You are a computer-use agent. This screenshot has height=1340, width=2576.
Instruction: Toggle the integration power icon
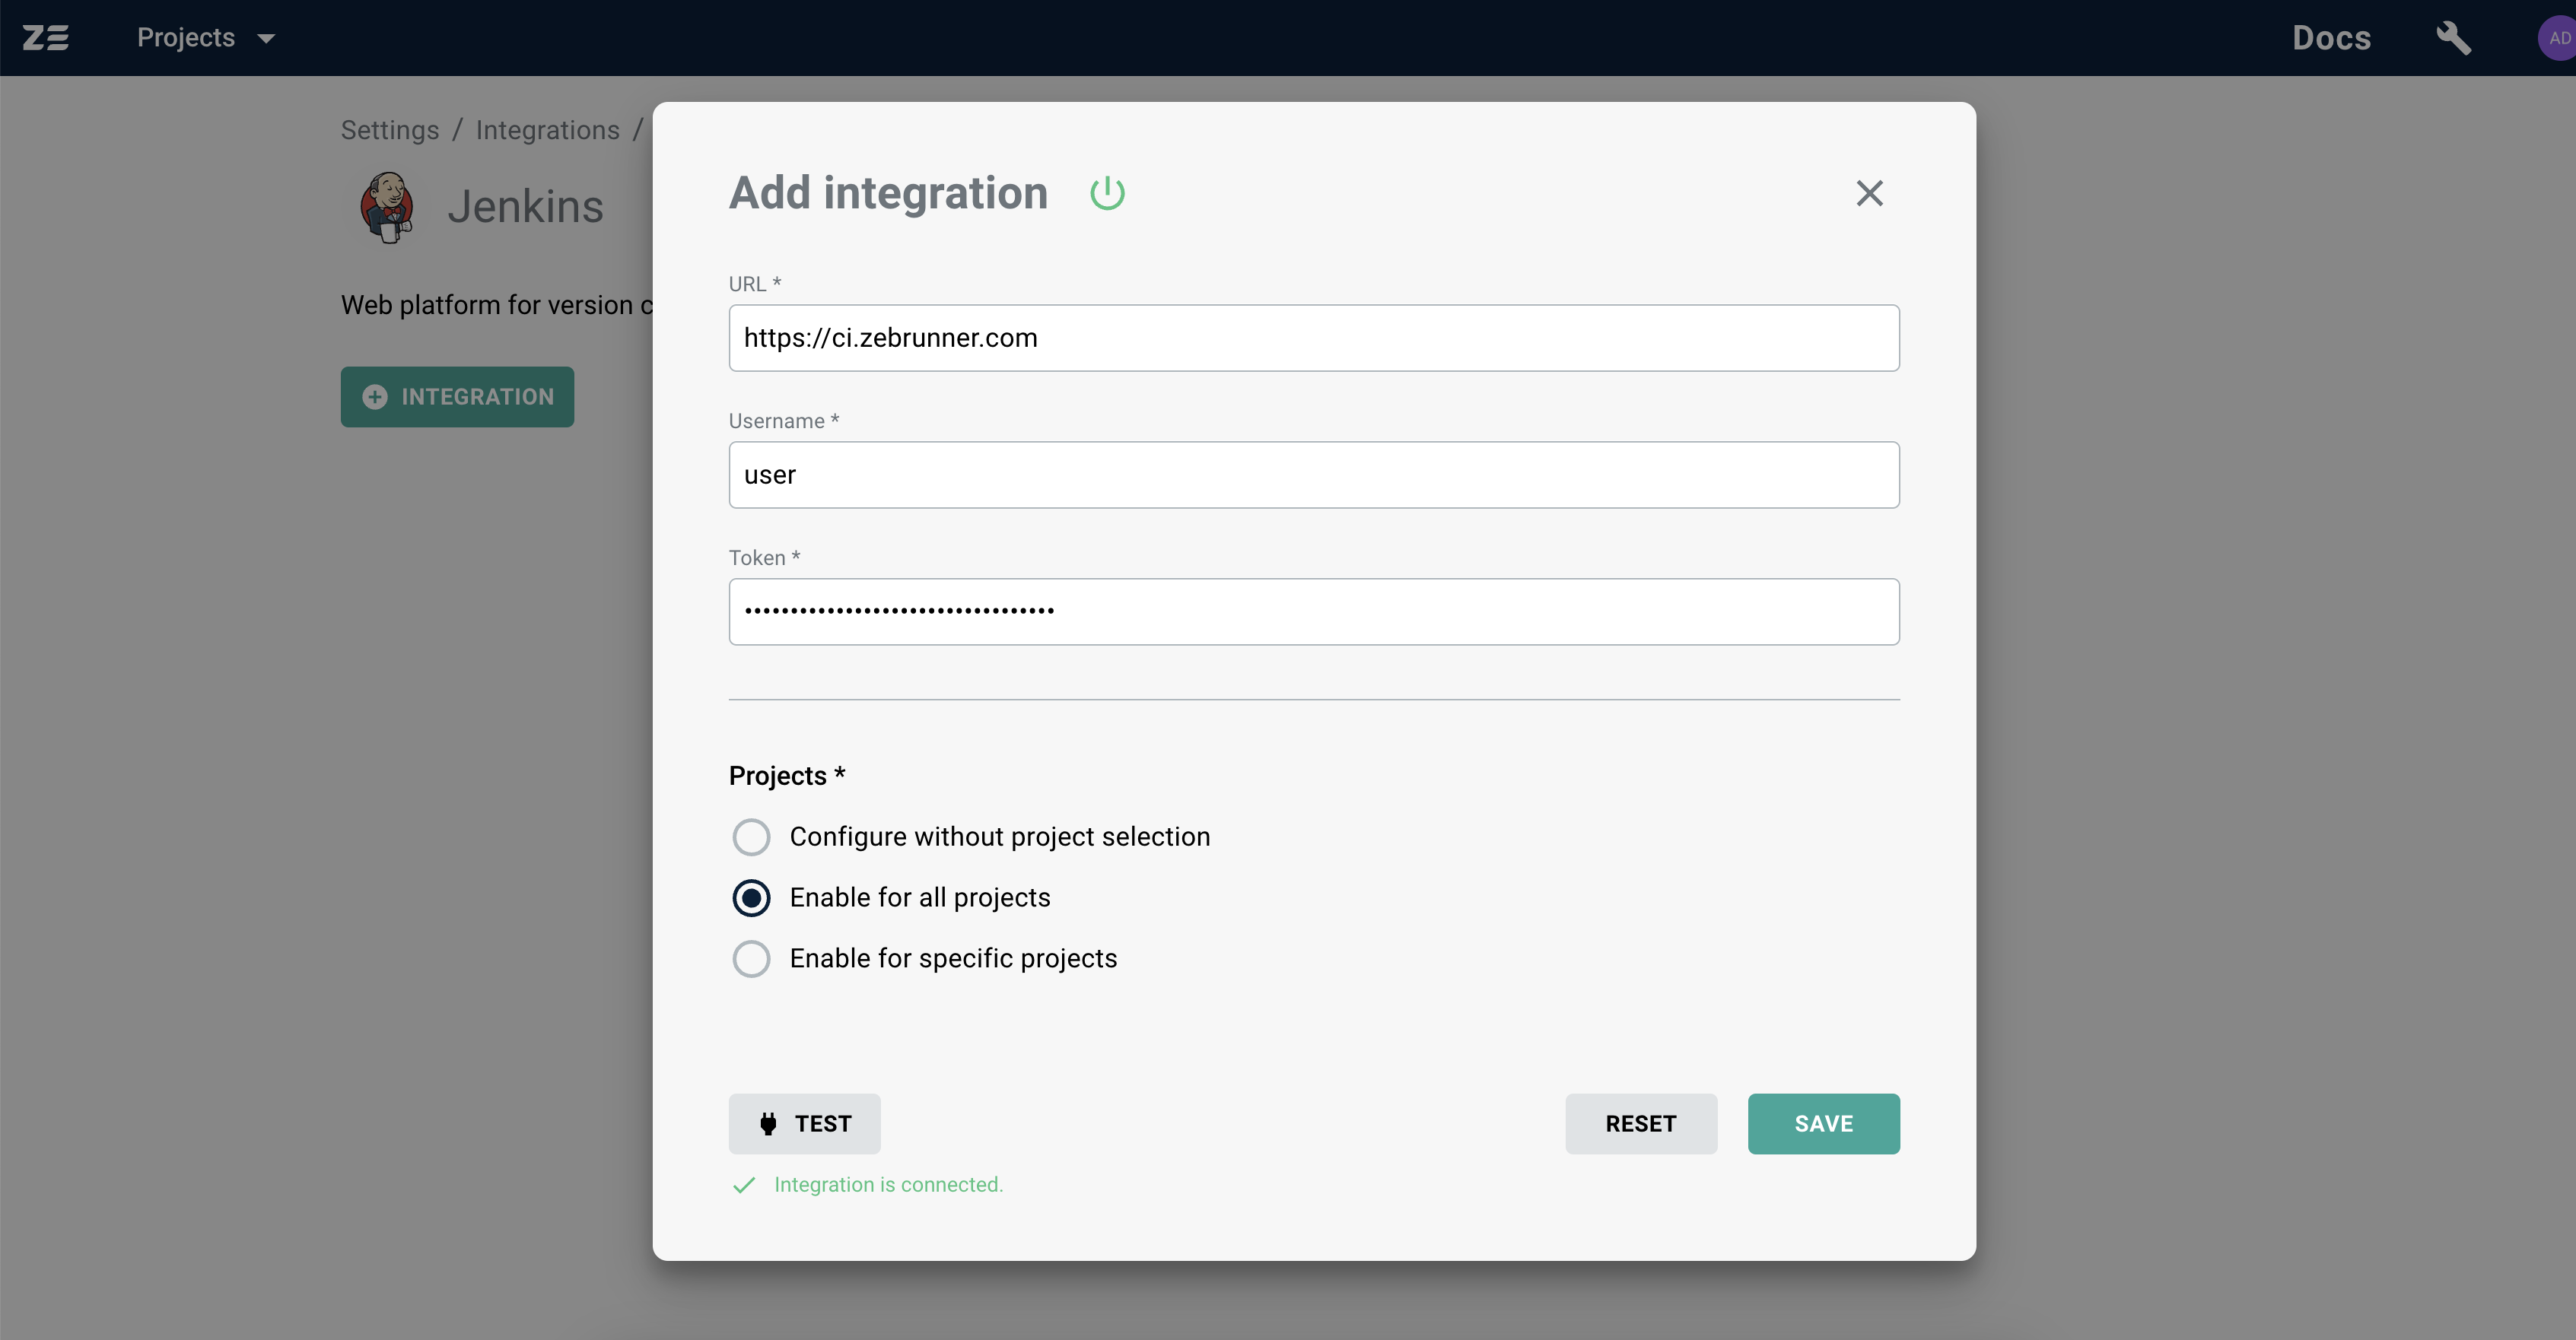point(1107,193)
